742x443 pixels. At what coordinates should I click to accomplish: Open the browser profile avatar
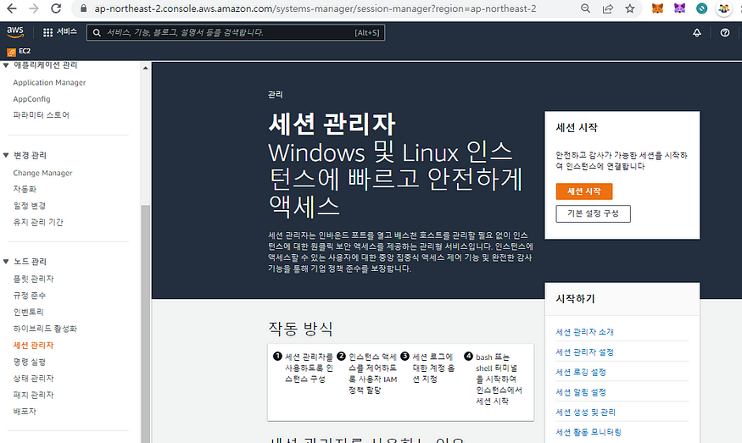tap(724, 8)
